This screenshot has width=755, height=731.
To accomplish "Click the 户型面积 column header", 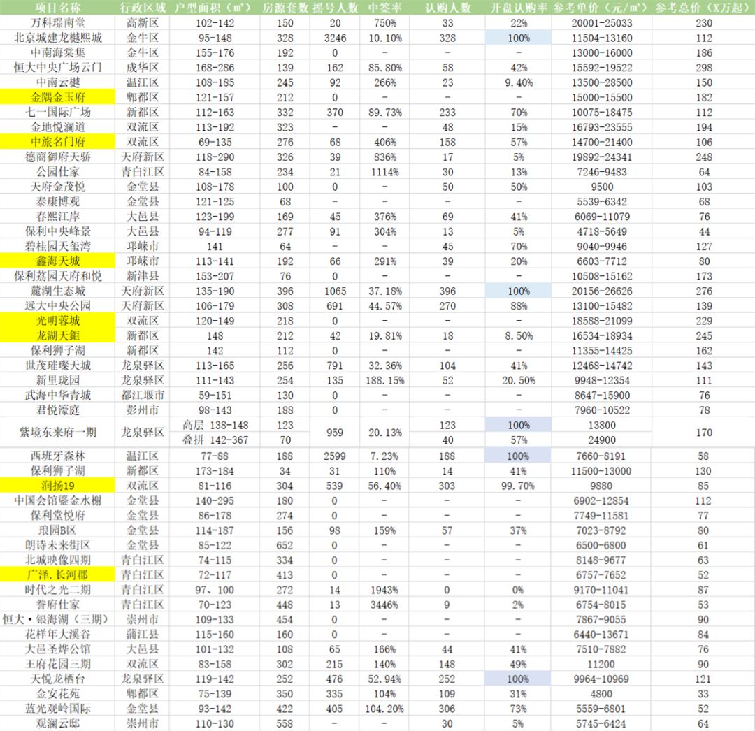I will click(x=214, y=8).
